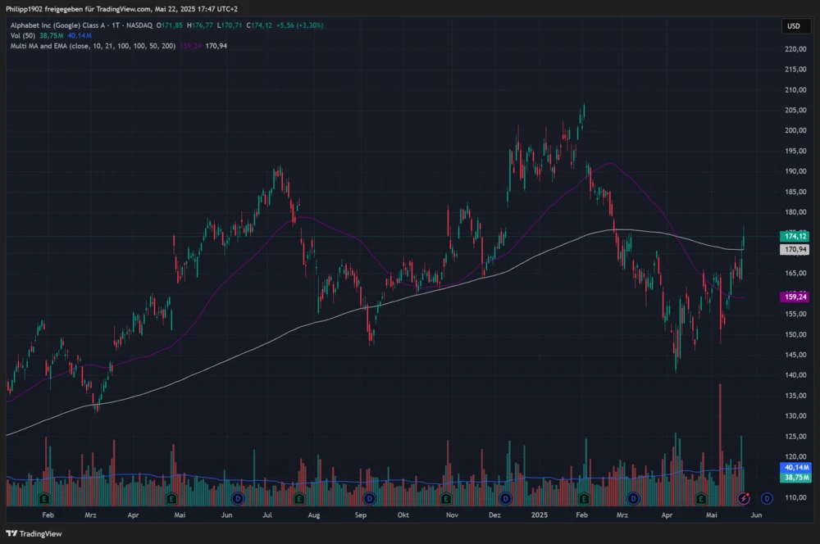
Task: Click the dividend marker near Mrz 2025
Action: click(633, 498)
